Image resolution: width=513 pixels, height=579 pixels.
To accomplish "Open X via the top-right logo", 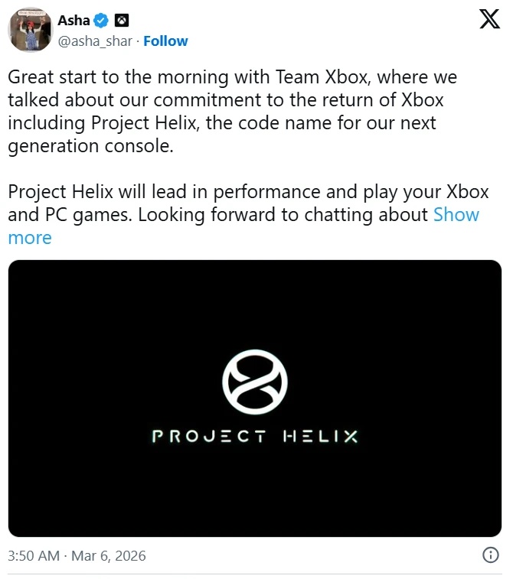I will 489,18.
